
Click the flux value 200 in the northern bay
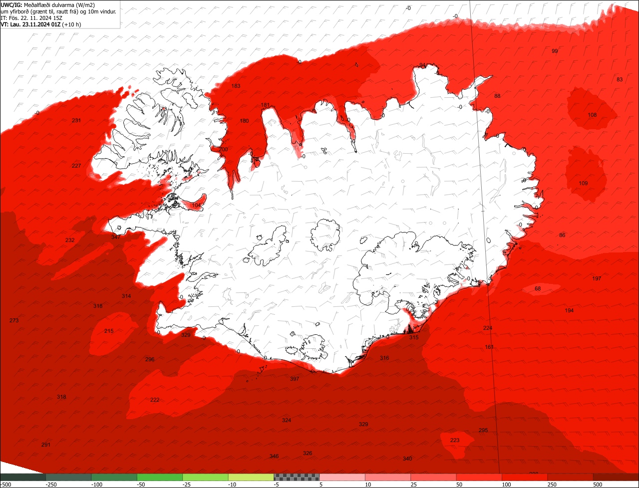pyautogui.click(x=223, y=149)
